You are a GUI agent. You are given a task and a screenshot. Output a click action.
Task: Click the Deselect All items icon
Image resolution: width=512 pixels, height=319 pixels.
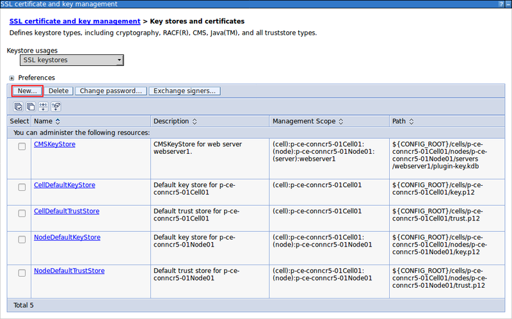[x=31, y=106]
